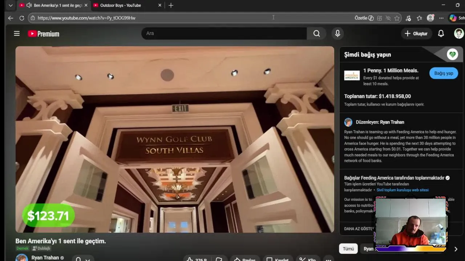
Task: Click the video player area
Action: [x=175, y=139]
